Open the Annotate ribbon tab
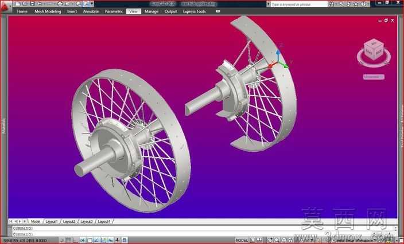This screenshot has width=404, height=244. tap(91, 11)
